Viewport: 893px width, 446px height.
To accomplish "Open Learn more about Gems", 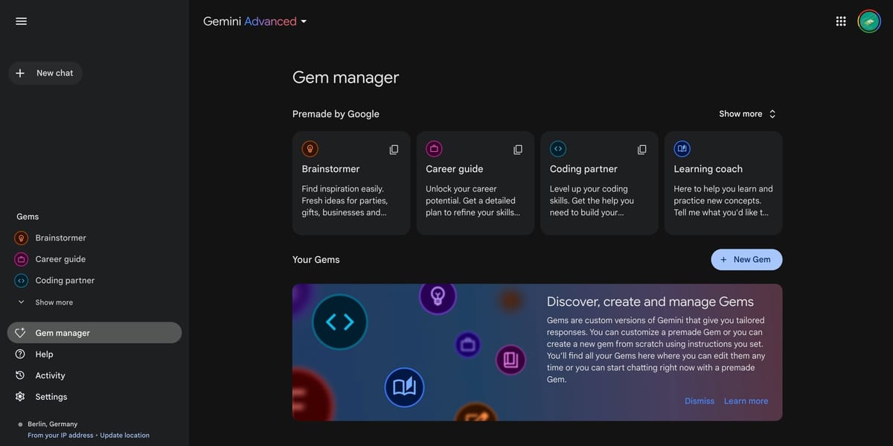I will [x=746, y=401].
